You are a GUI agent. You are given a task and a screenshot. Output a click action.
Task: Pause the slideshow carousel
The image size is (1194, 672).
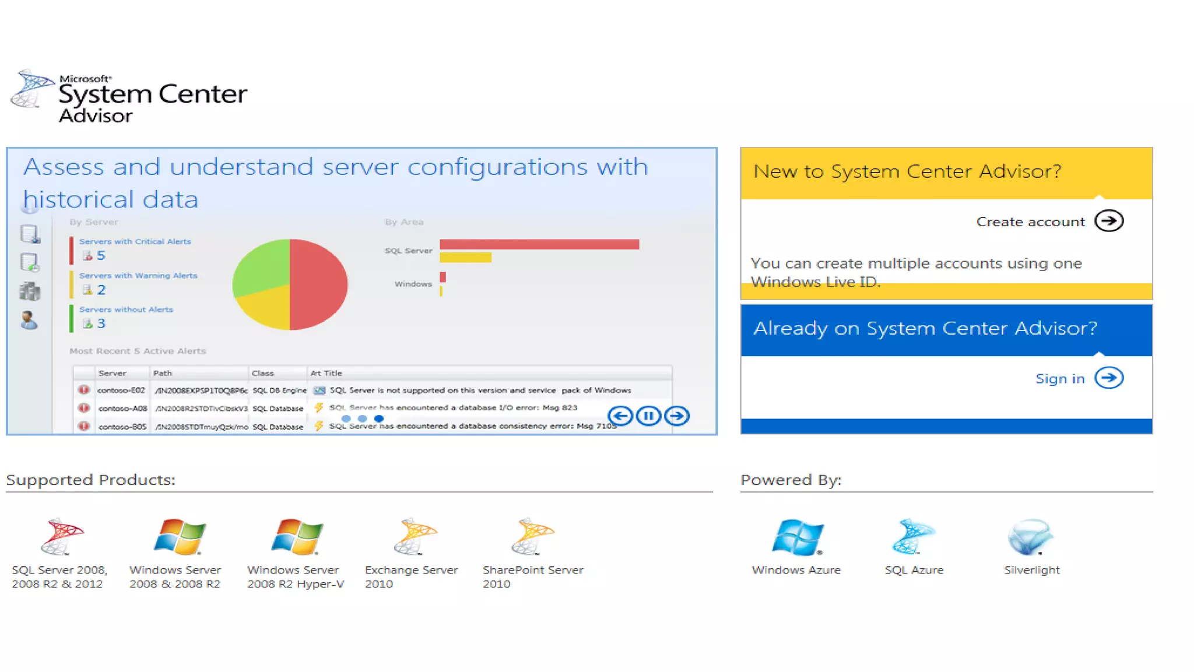(x=648, y=416)
